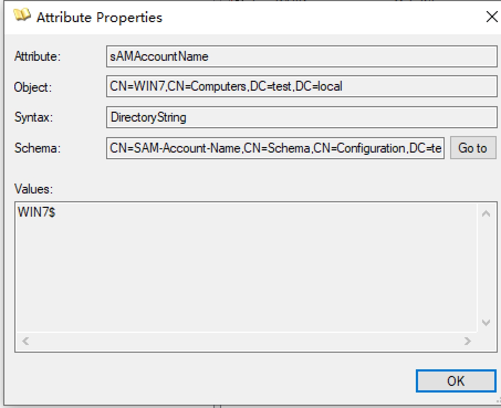Click the Object field with CN=WIN7 path

(x=301, y=87)
